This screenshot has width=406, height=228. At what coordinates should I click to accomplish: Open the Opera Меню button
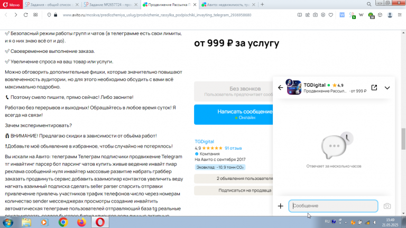[12, 5]
